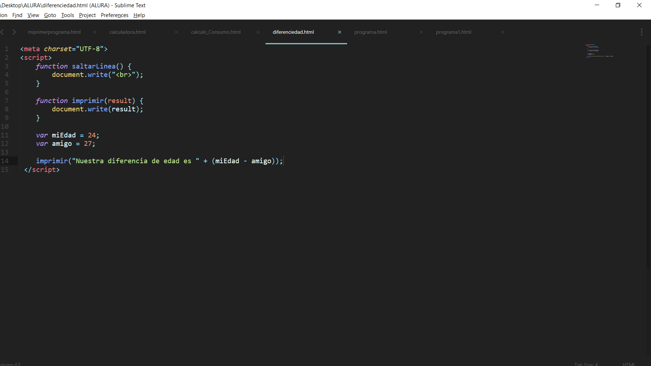Open the View menu
Image resolution: width=651 pixels, height=366 pixels.
coord(33,15)
